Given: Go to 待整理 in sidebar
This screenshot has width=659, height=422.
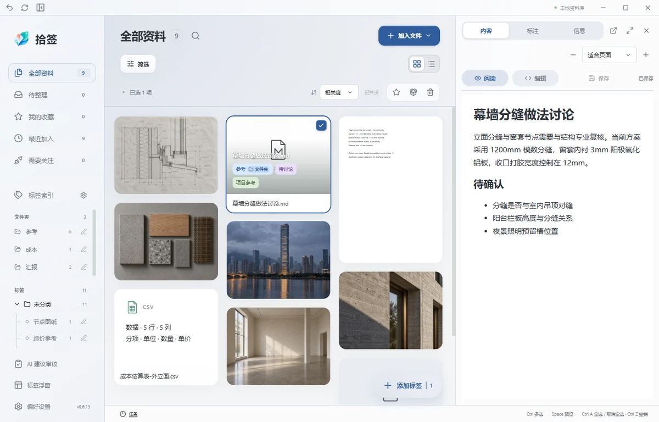Looking at the screenshot, I should click(x=52, y=95).
